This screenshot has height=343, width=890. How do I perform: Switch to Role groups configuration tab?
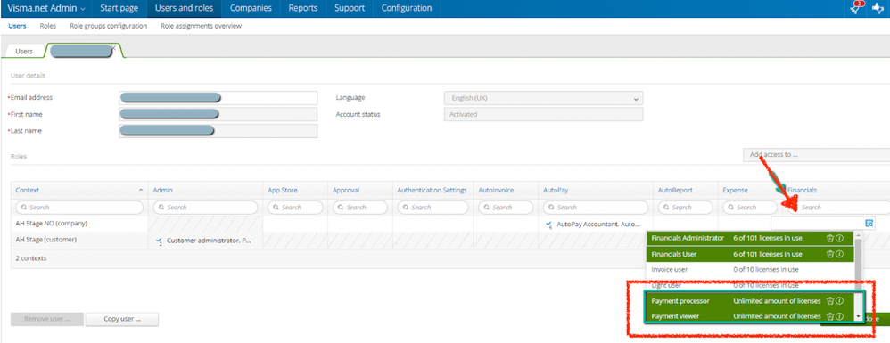(x=109, y=26)
